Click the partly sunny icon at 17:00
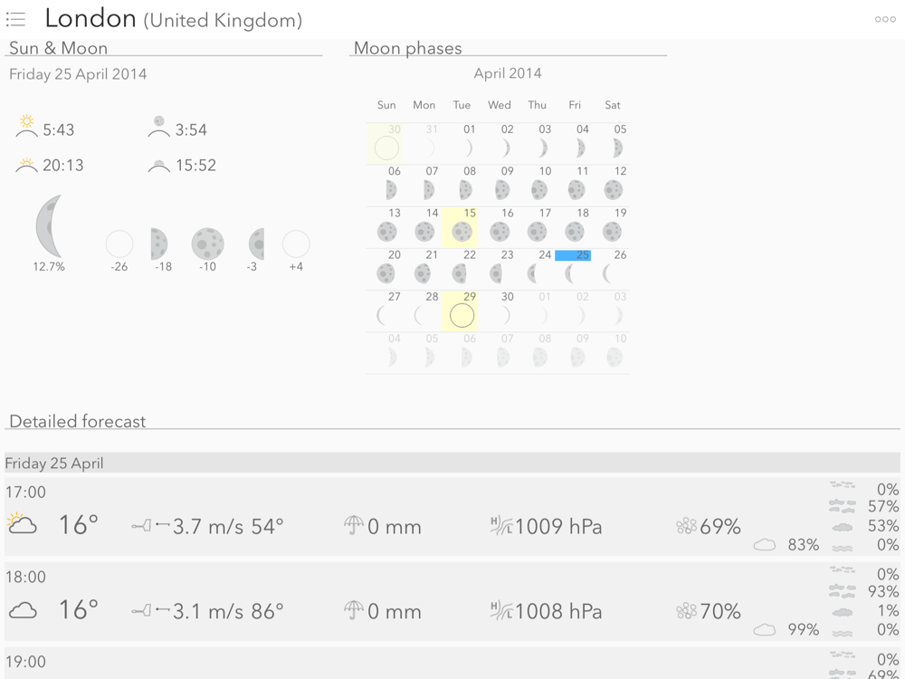This screenshot has width=905, height=679. [22, 523]
